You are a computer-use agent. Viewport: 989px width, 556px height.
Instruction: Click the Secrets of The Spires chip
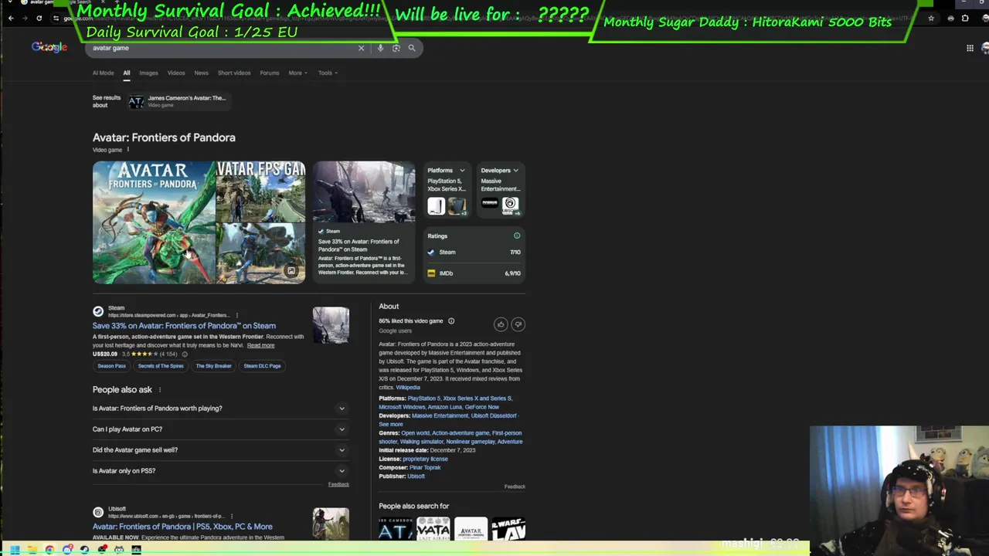click(161, 366)
